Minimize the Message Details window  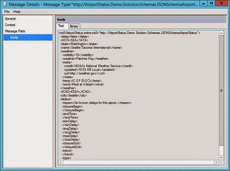[203, 3]
